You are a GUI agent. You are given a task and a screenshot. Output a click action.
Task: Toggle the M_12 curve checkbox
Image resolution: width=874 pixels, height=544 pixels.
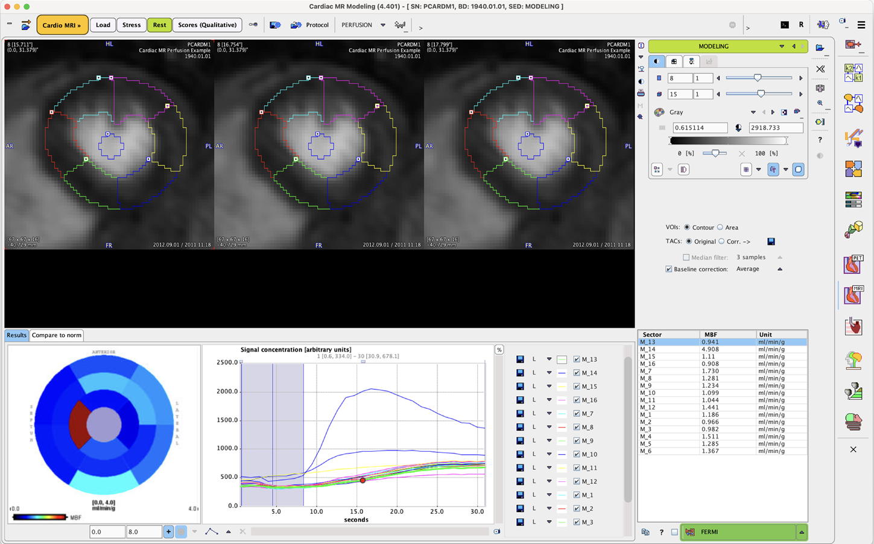(577, 481)
